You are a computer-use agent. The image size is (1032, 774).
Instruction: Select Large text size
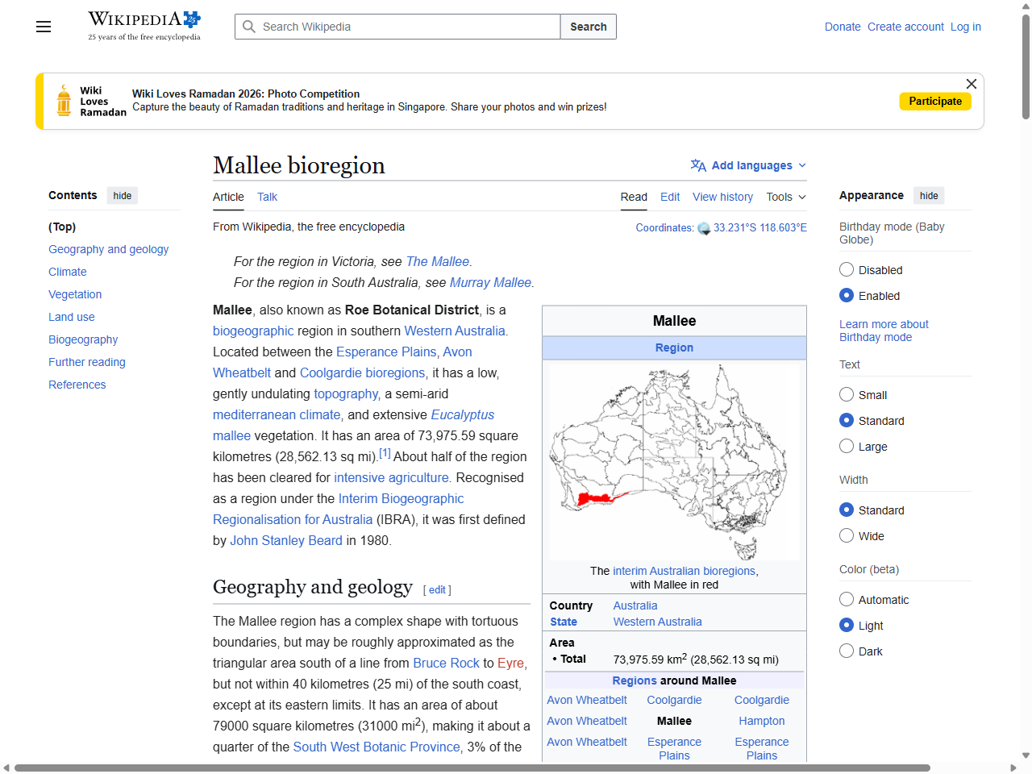847,446
